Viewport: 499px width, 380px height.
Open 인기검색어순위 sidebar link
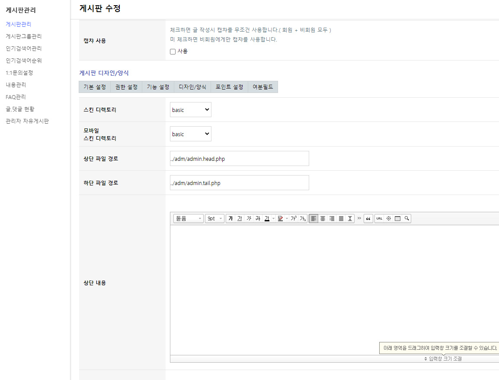pyautogui.click(x=23, y=61)
